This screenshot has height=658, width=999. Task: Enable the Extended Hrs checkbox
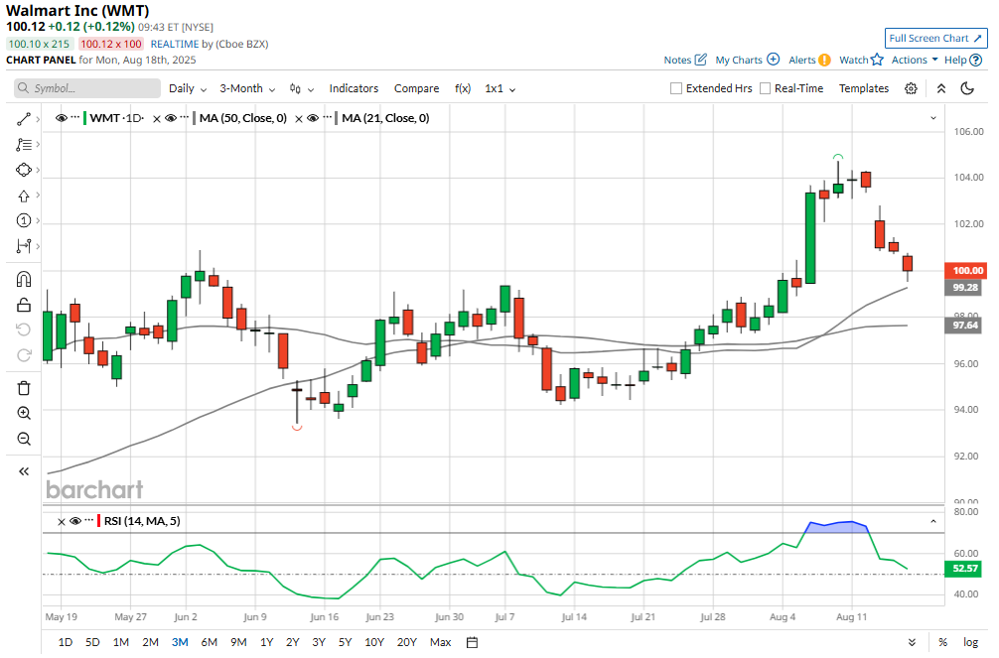click(676, 88)
